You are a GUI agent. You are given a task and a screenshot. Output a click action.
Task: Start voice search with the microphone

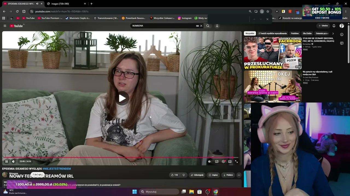click(x=217, y=26)
